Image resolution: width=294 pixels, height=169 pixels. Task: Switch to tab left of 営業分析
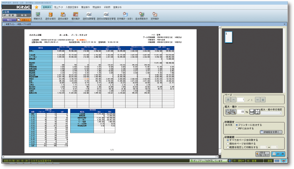tap(107, 7)
